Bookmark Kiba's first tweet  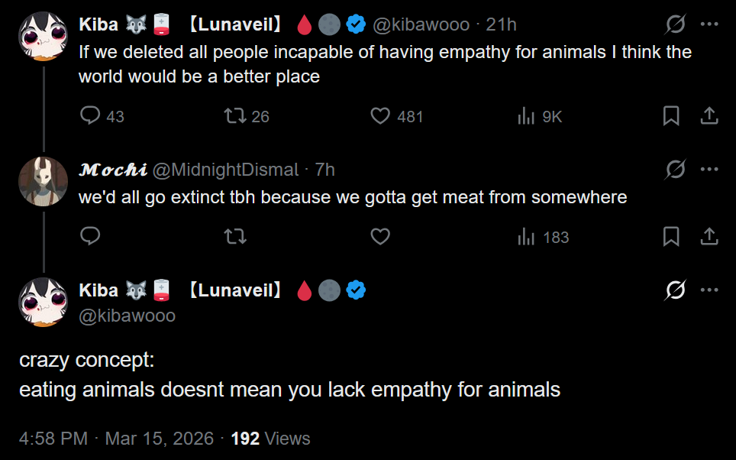[x=671, y=116]
